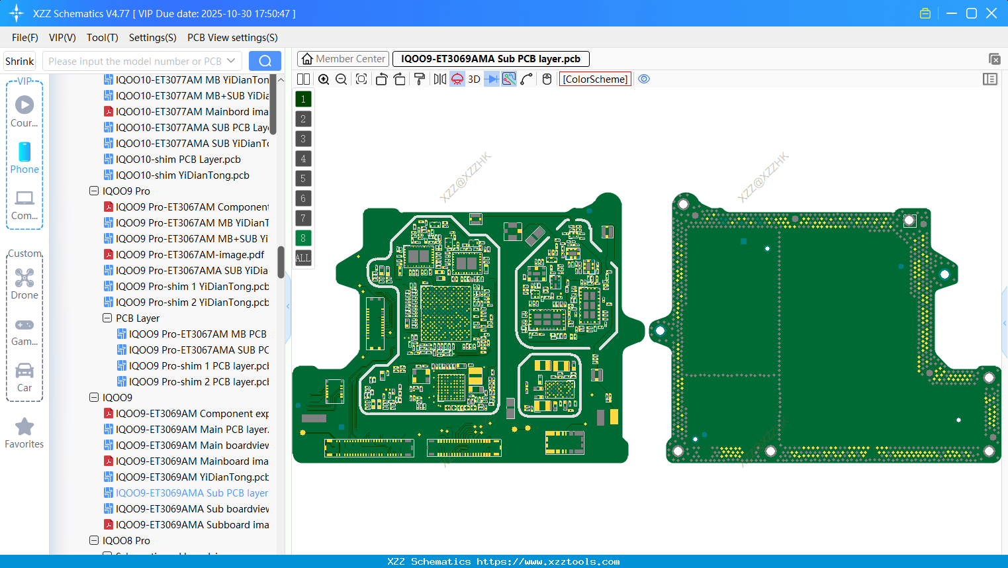Click the Member Center button

343,58
